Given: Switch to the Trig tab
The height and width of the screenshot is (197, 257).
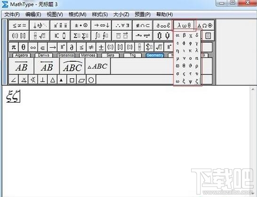Looking at the screenshot, I should pos(133,55).
